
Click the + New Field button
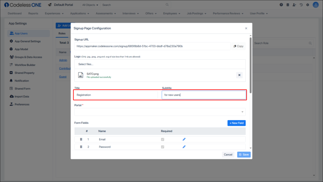[x=237, y=123]
